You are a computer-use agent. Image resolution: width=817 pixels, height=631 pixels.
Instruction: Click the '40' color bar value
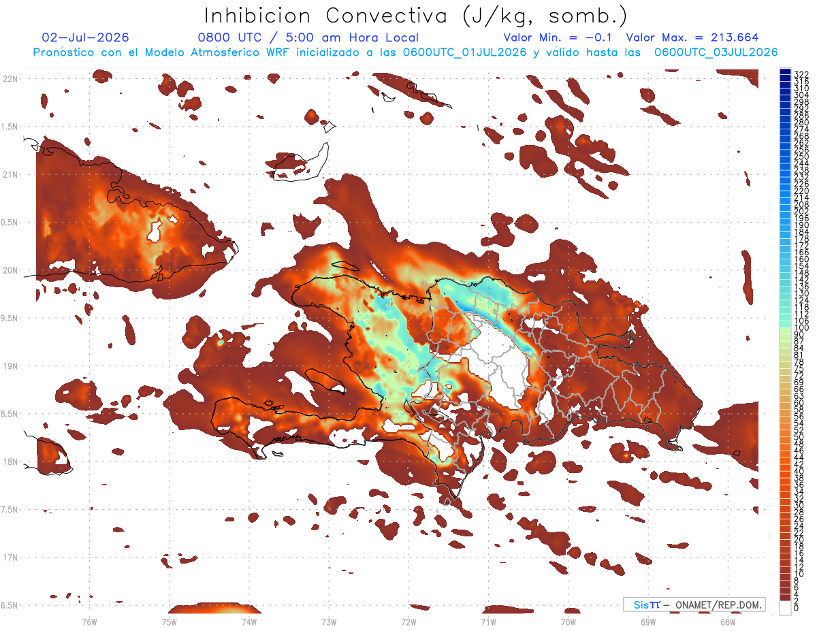799,471
